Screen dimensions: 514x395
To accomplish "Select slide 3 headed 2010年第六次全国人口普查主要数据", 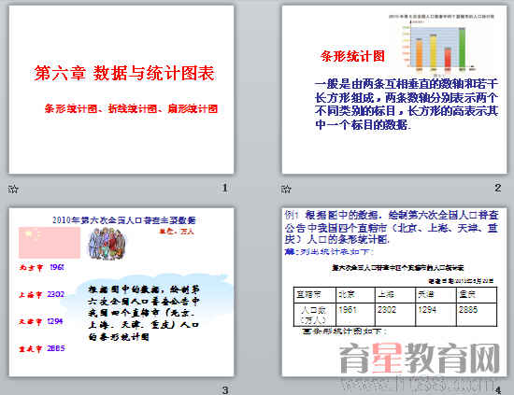I will click(x=121, y=292).
